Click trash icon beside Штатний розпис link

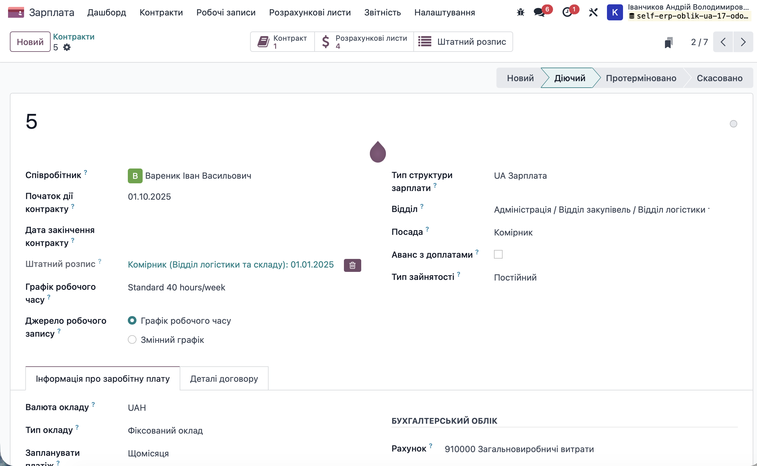pyautogui.click(x=352, y=265)
